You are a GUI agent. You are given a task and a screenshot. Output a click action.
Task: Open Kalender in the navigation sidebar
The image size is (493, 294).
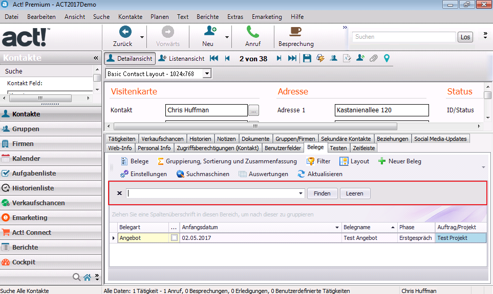click(x=51, y=158)
